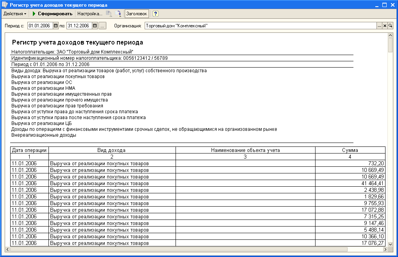The image size is (398, 257).
Task: Click the horizontal scrollbar left arrow
Action: [x=7, y=250]
